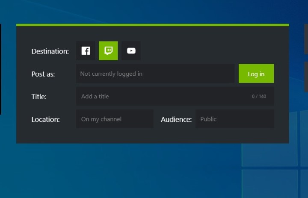
Task: Click empty panel space below Location field
Action: point(114,136)
